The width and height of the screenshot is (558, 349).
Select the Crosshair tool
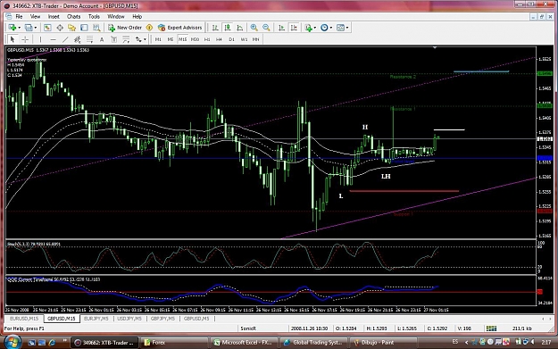[25, 39]
